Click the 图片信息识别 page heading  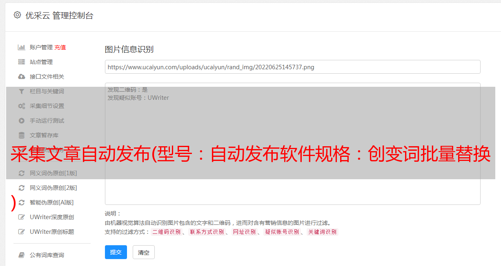tap(129, 49)
